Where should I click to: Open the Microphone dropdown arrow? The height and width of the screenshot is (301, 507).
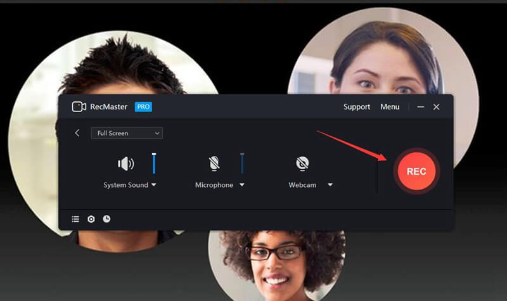click(242, 185)
